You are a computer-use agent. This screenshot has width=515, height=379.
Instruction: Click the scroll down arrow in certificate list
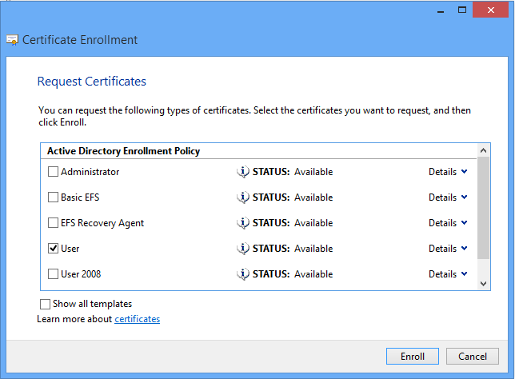coord(484,283)
